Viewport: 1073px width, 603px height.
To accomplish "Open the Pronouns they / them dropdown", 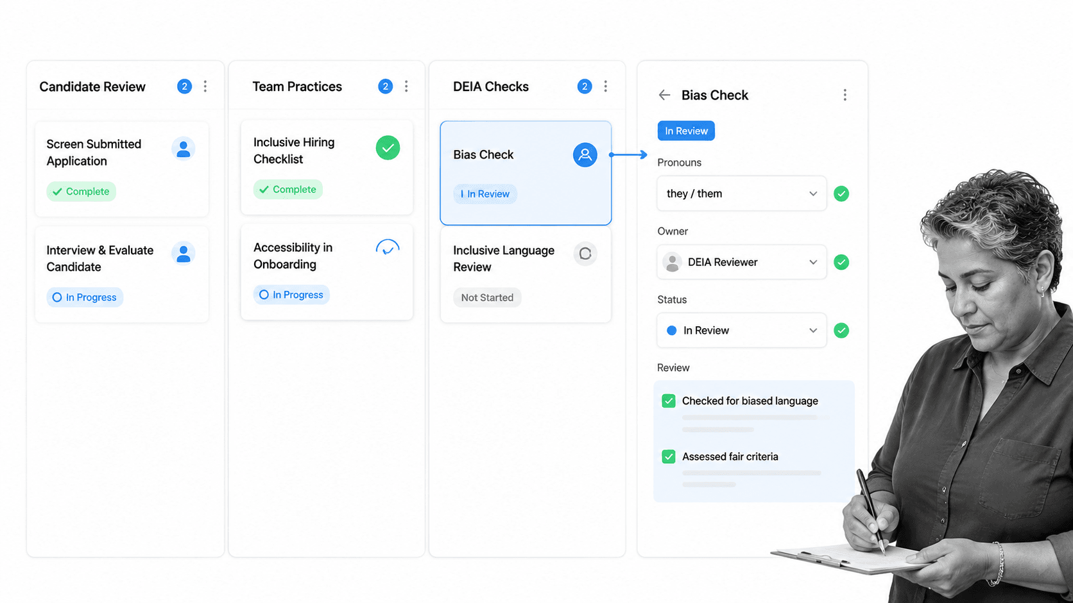I will 741,194.
